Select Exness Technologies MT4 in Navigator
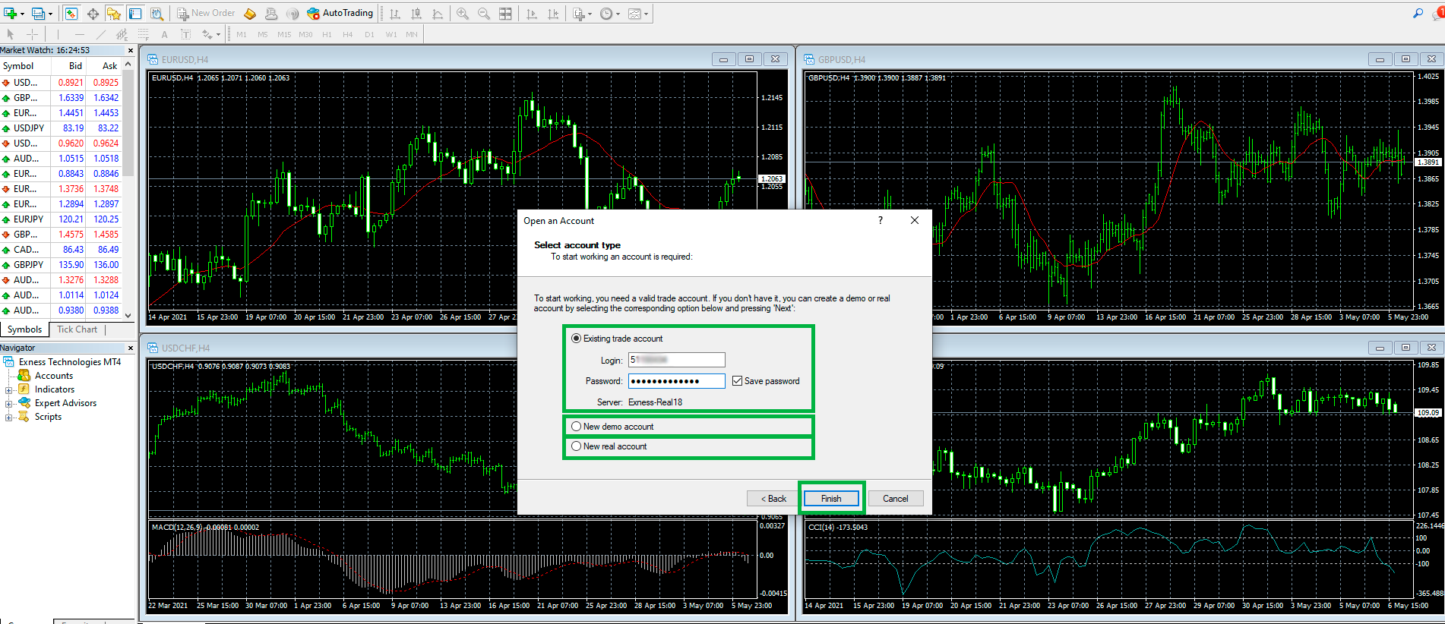1445x624 pixels. click(x=70, y=362)
